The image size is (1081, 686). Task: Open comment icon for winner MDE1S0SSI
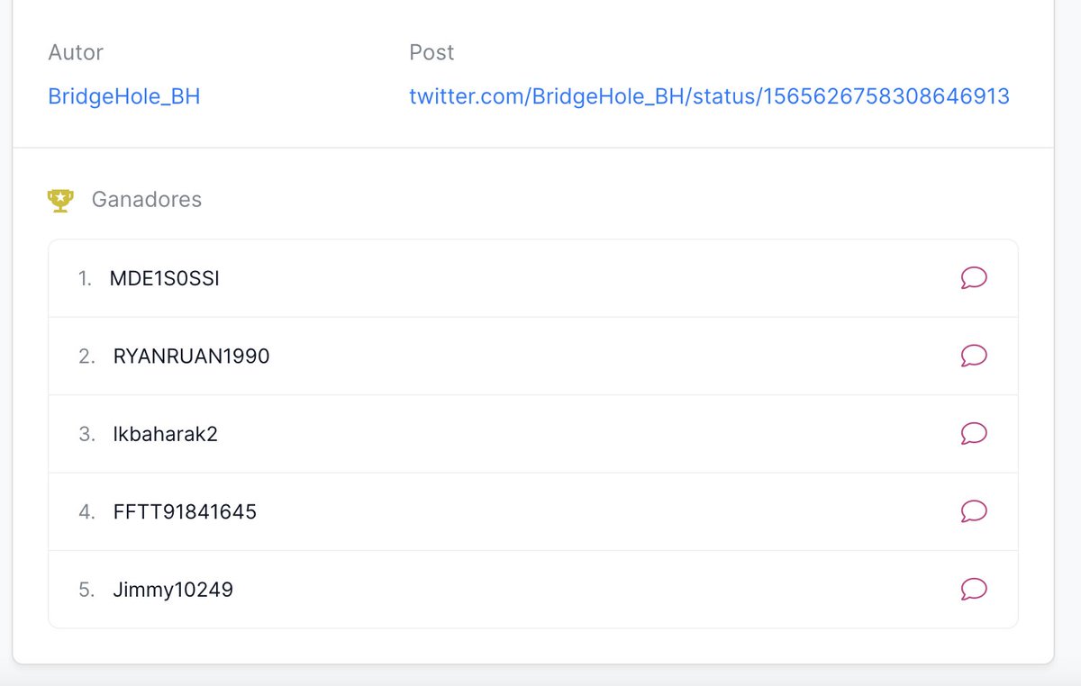point(974,278)
